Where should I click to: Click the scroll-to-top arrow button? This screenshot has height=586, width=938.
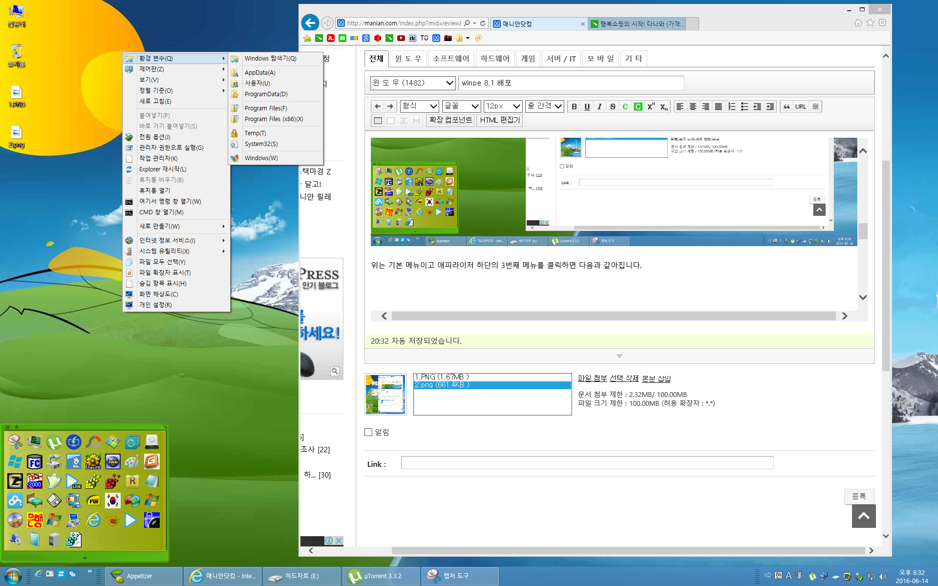864,516
